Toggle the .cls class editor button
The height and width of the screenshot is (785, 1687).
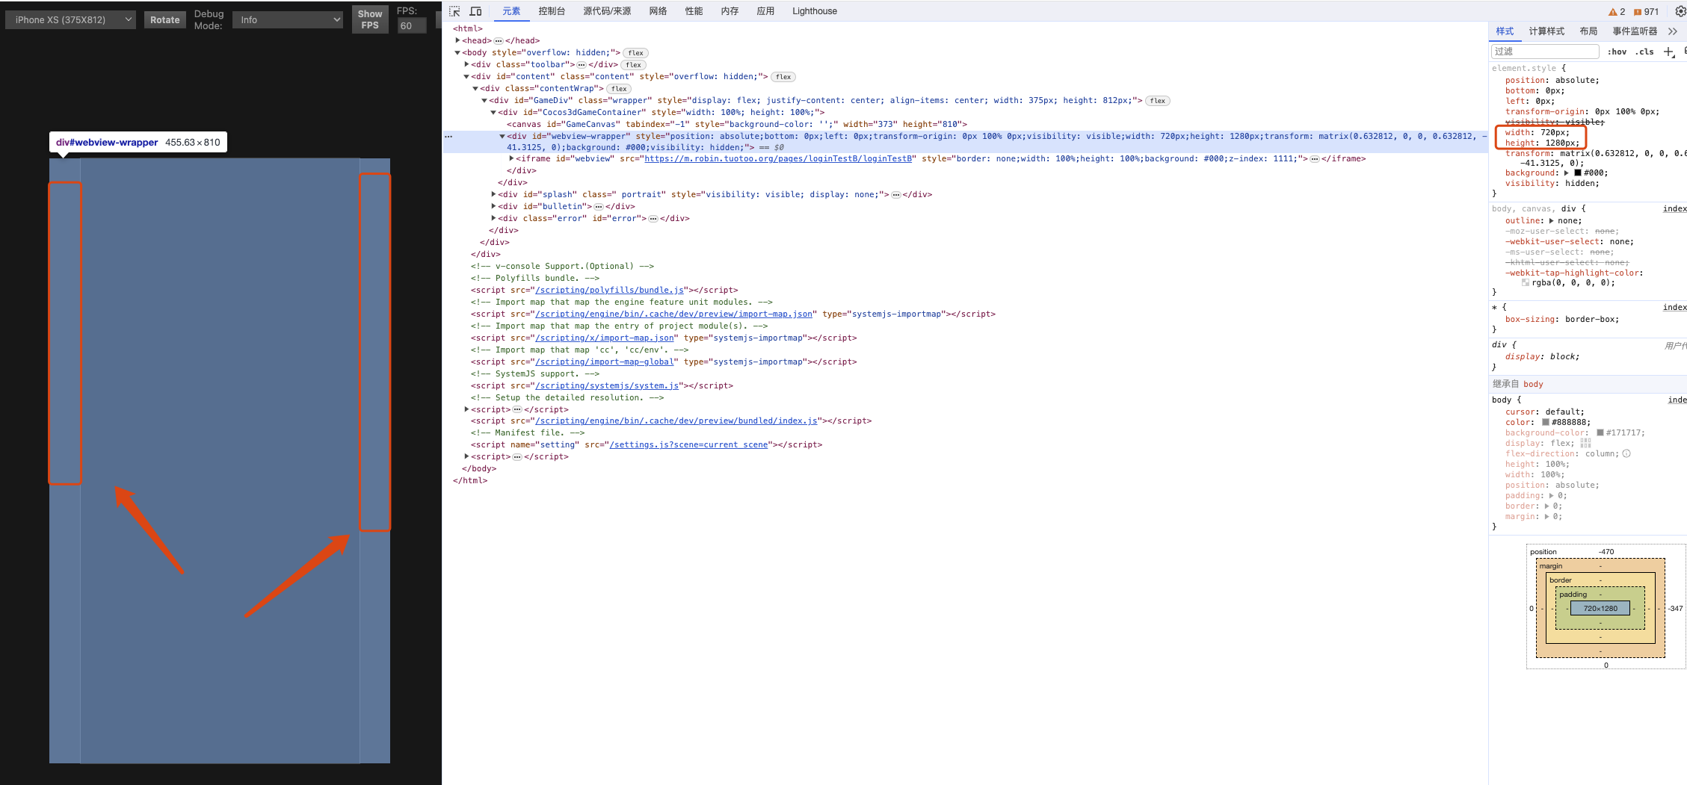pyautogui.click(x=1644, y=52)
